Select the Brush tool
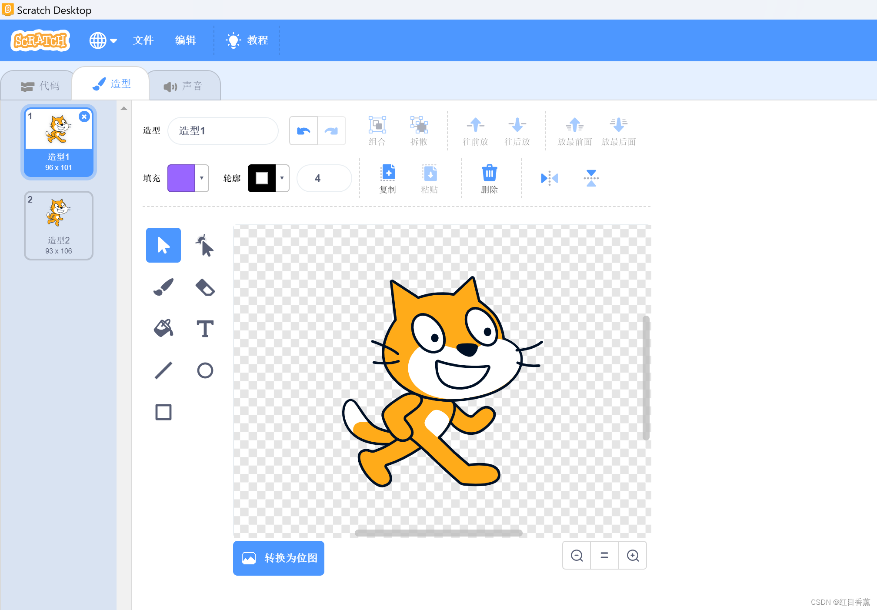The height and width of the screenshot is (610, 877). tap(163, 287)
